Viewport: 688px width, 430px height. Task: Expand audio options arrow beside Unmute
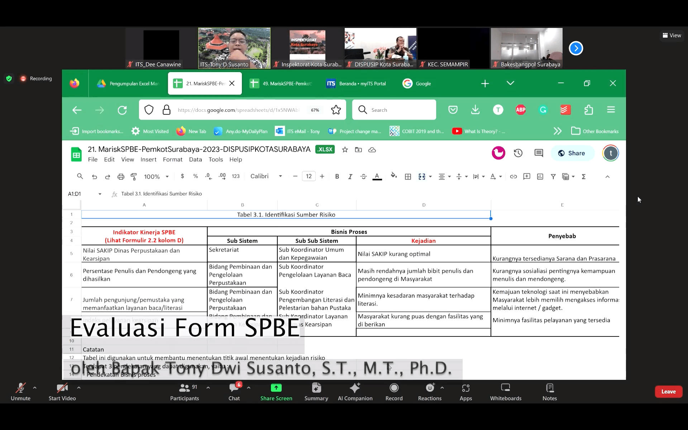pyautogui.click(x=35, y=388)
